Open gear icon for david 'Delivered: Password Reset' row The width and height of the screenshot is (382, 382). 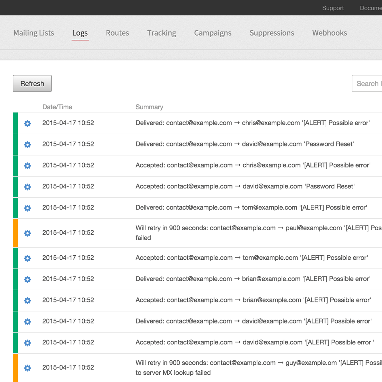tap(28, 145)
